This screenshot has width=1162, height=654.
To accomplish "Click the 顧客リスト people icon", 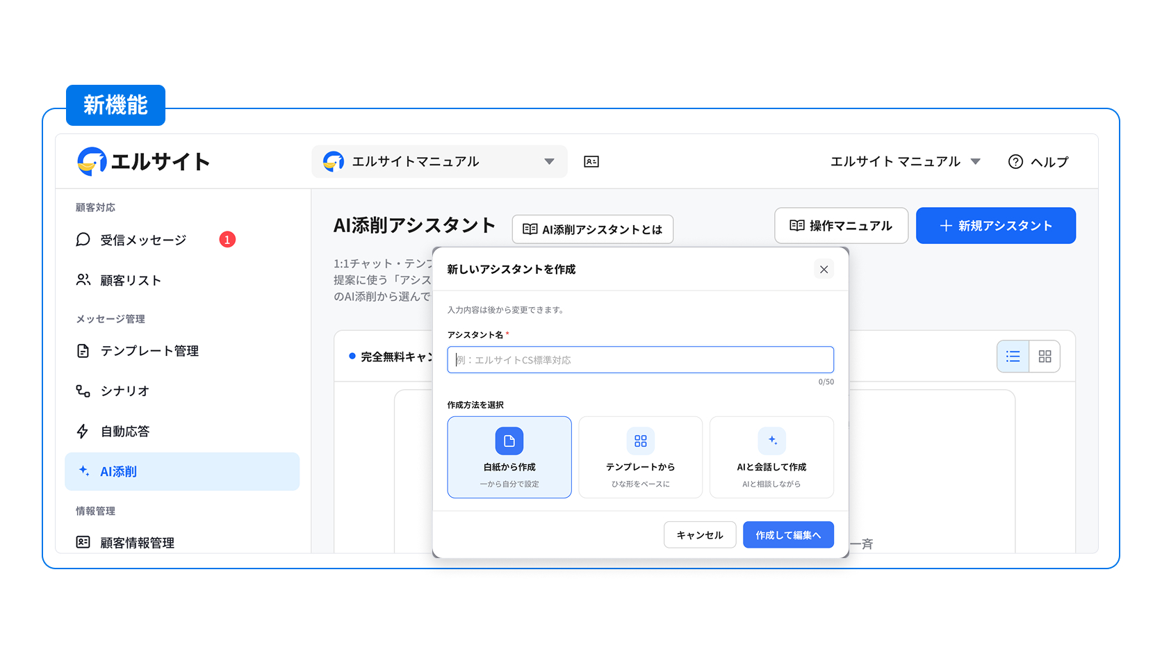I will (83, 279).
